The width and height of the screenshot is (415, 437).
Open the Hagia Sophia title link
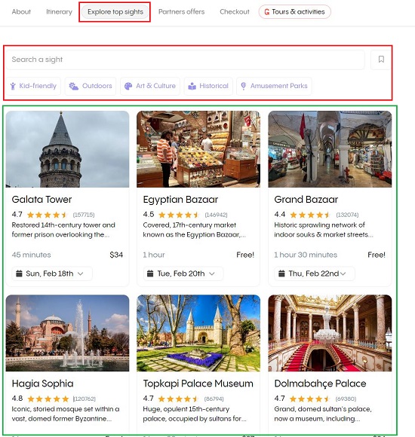[x=43, y=384]
